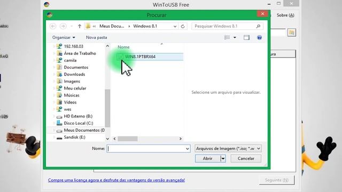The width and height of the screenshot is (342, 192).
Task: Open Downloads in the navigation tree
Action: click(74, 74)
